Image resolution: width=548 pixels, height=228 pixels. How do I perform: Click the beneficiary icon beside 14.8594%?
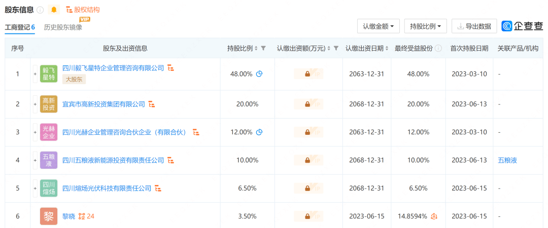(x=434, y=216)
